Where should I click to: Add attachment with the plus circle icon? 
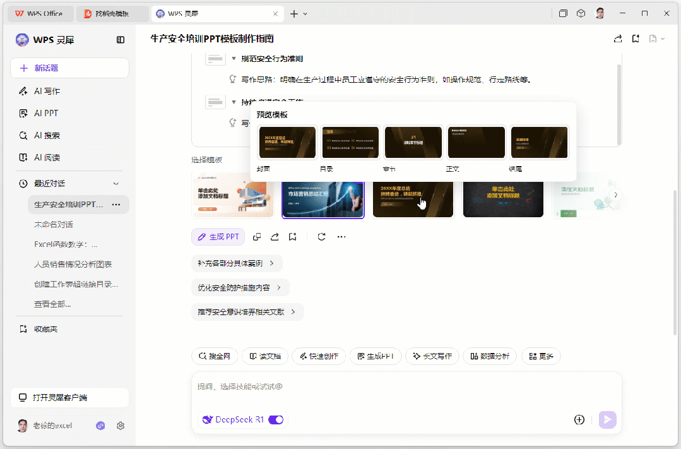pos(579,420)
